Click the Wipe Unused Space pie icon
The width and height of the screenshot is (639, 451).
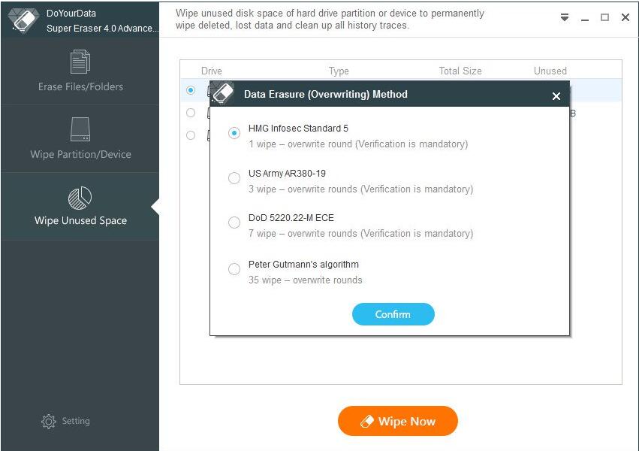(80, 198)
